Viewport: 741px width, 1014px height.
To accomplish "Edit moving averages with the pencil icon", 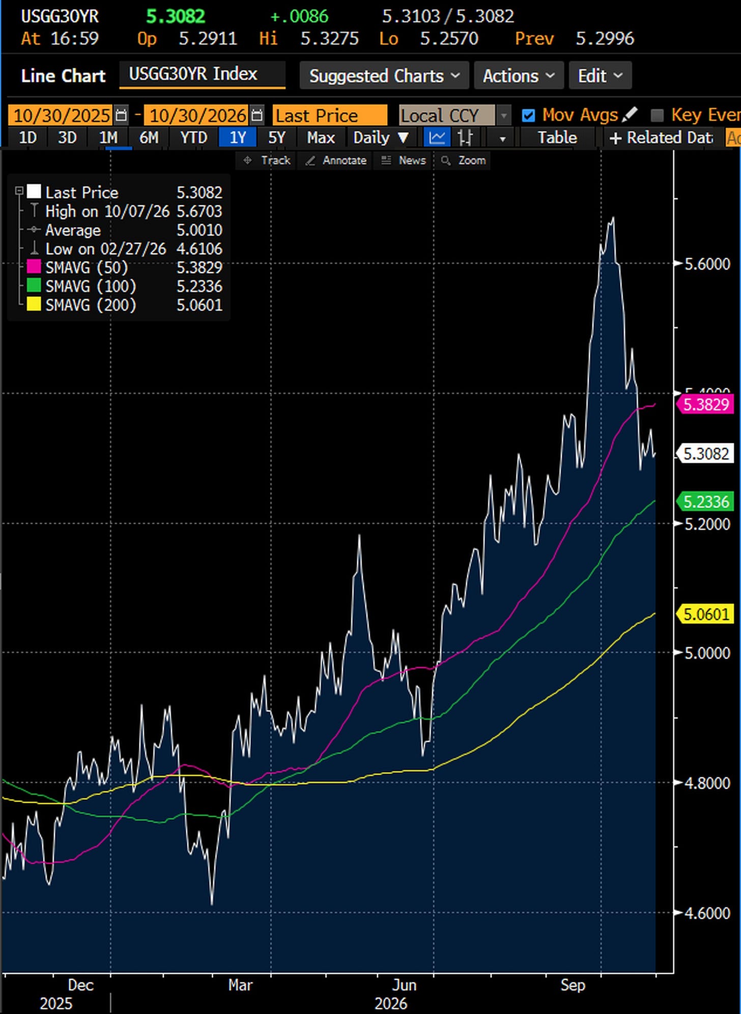I will pyautogui.click(x=630, y=115).
